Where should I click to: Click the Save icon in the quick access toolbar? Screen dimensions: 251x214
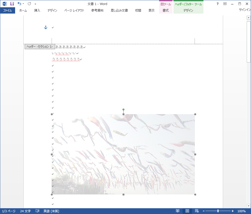pyautogui.click(x=12, y=4)
